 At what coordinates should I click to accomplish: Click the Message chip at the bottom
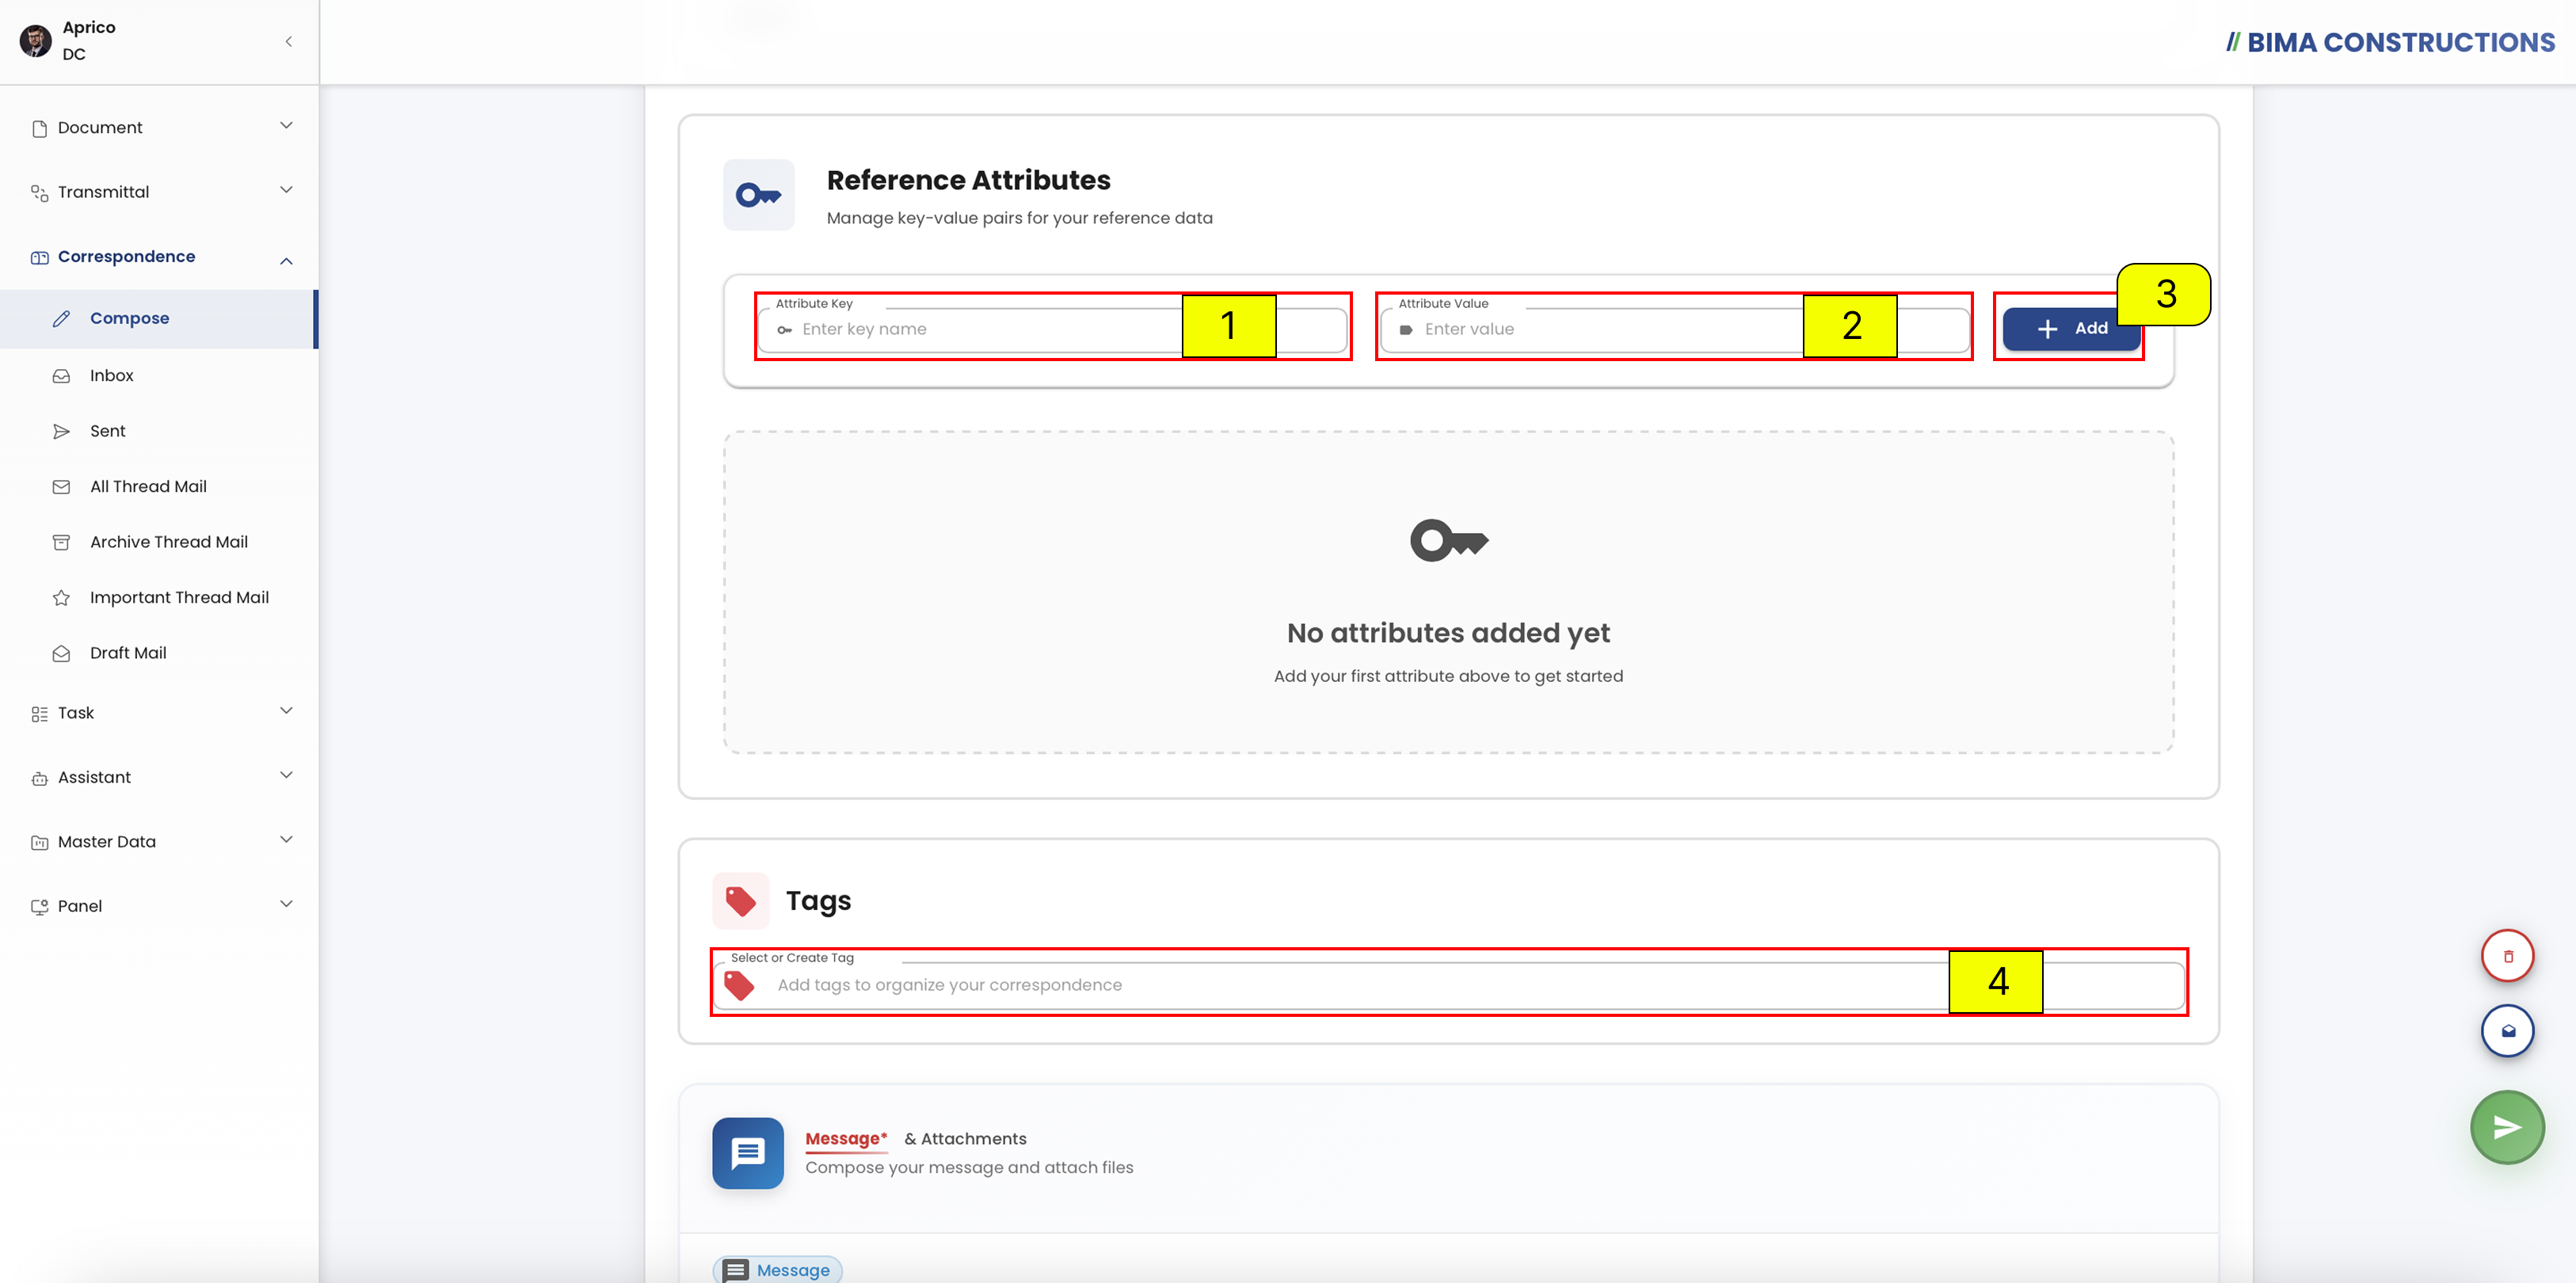[777, 1270]
